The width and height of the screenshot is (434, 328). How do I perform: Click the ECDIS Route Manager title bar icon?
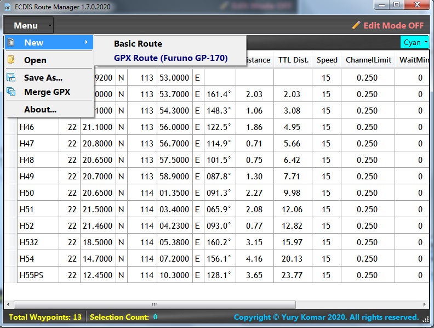(8, 7)
